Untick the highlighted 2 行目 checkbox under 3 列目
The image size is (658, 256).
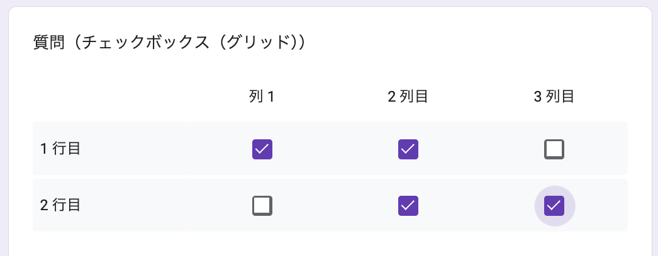pos(554,205)
